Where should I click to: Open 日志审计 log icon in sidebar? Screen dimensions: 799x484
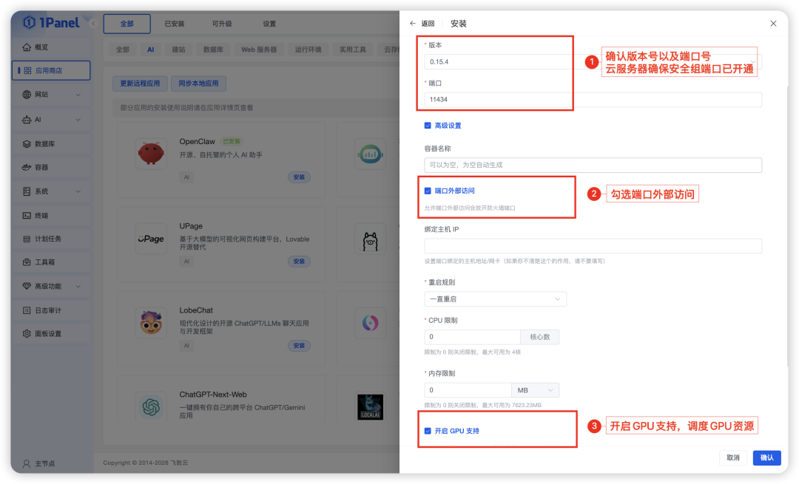[27, 310]
